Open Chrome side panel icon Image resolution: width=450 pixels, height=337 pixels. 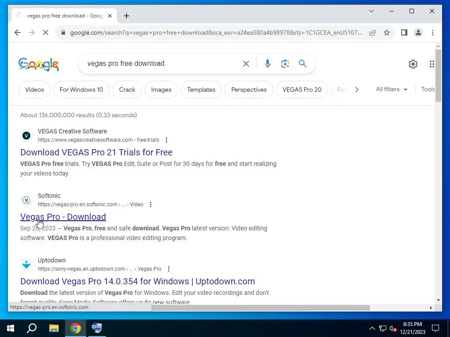pyautogui.click(x=404, y=32)
